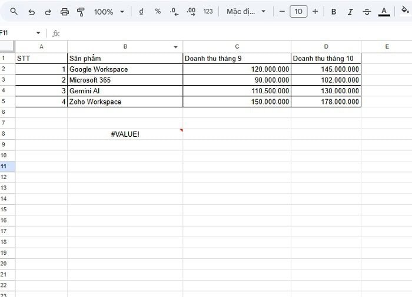
Task: Click into the formula bar
Action: (x=237, y=33)
